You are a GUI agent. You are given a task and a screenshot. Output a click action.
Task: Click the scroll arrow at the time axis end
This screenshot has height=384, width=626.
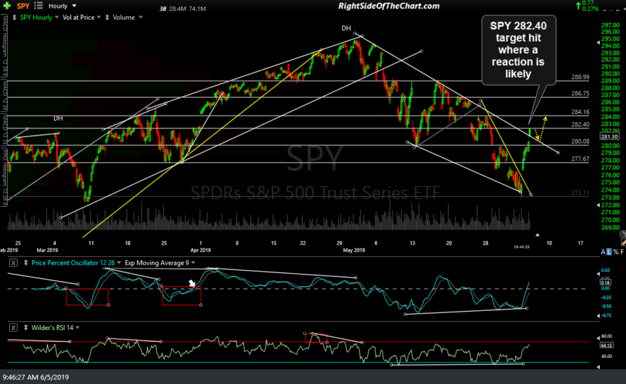point(537,233)
